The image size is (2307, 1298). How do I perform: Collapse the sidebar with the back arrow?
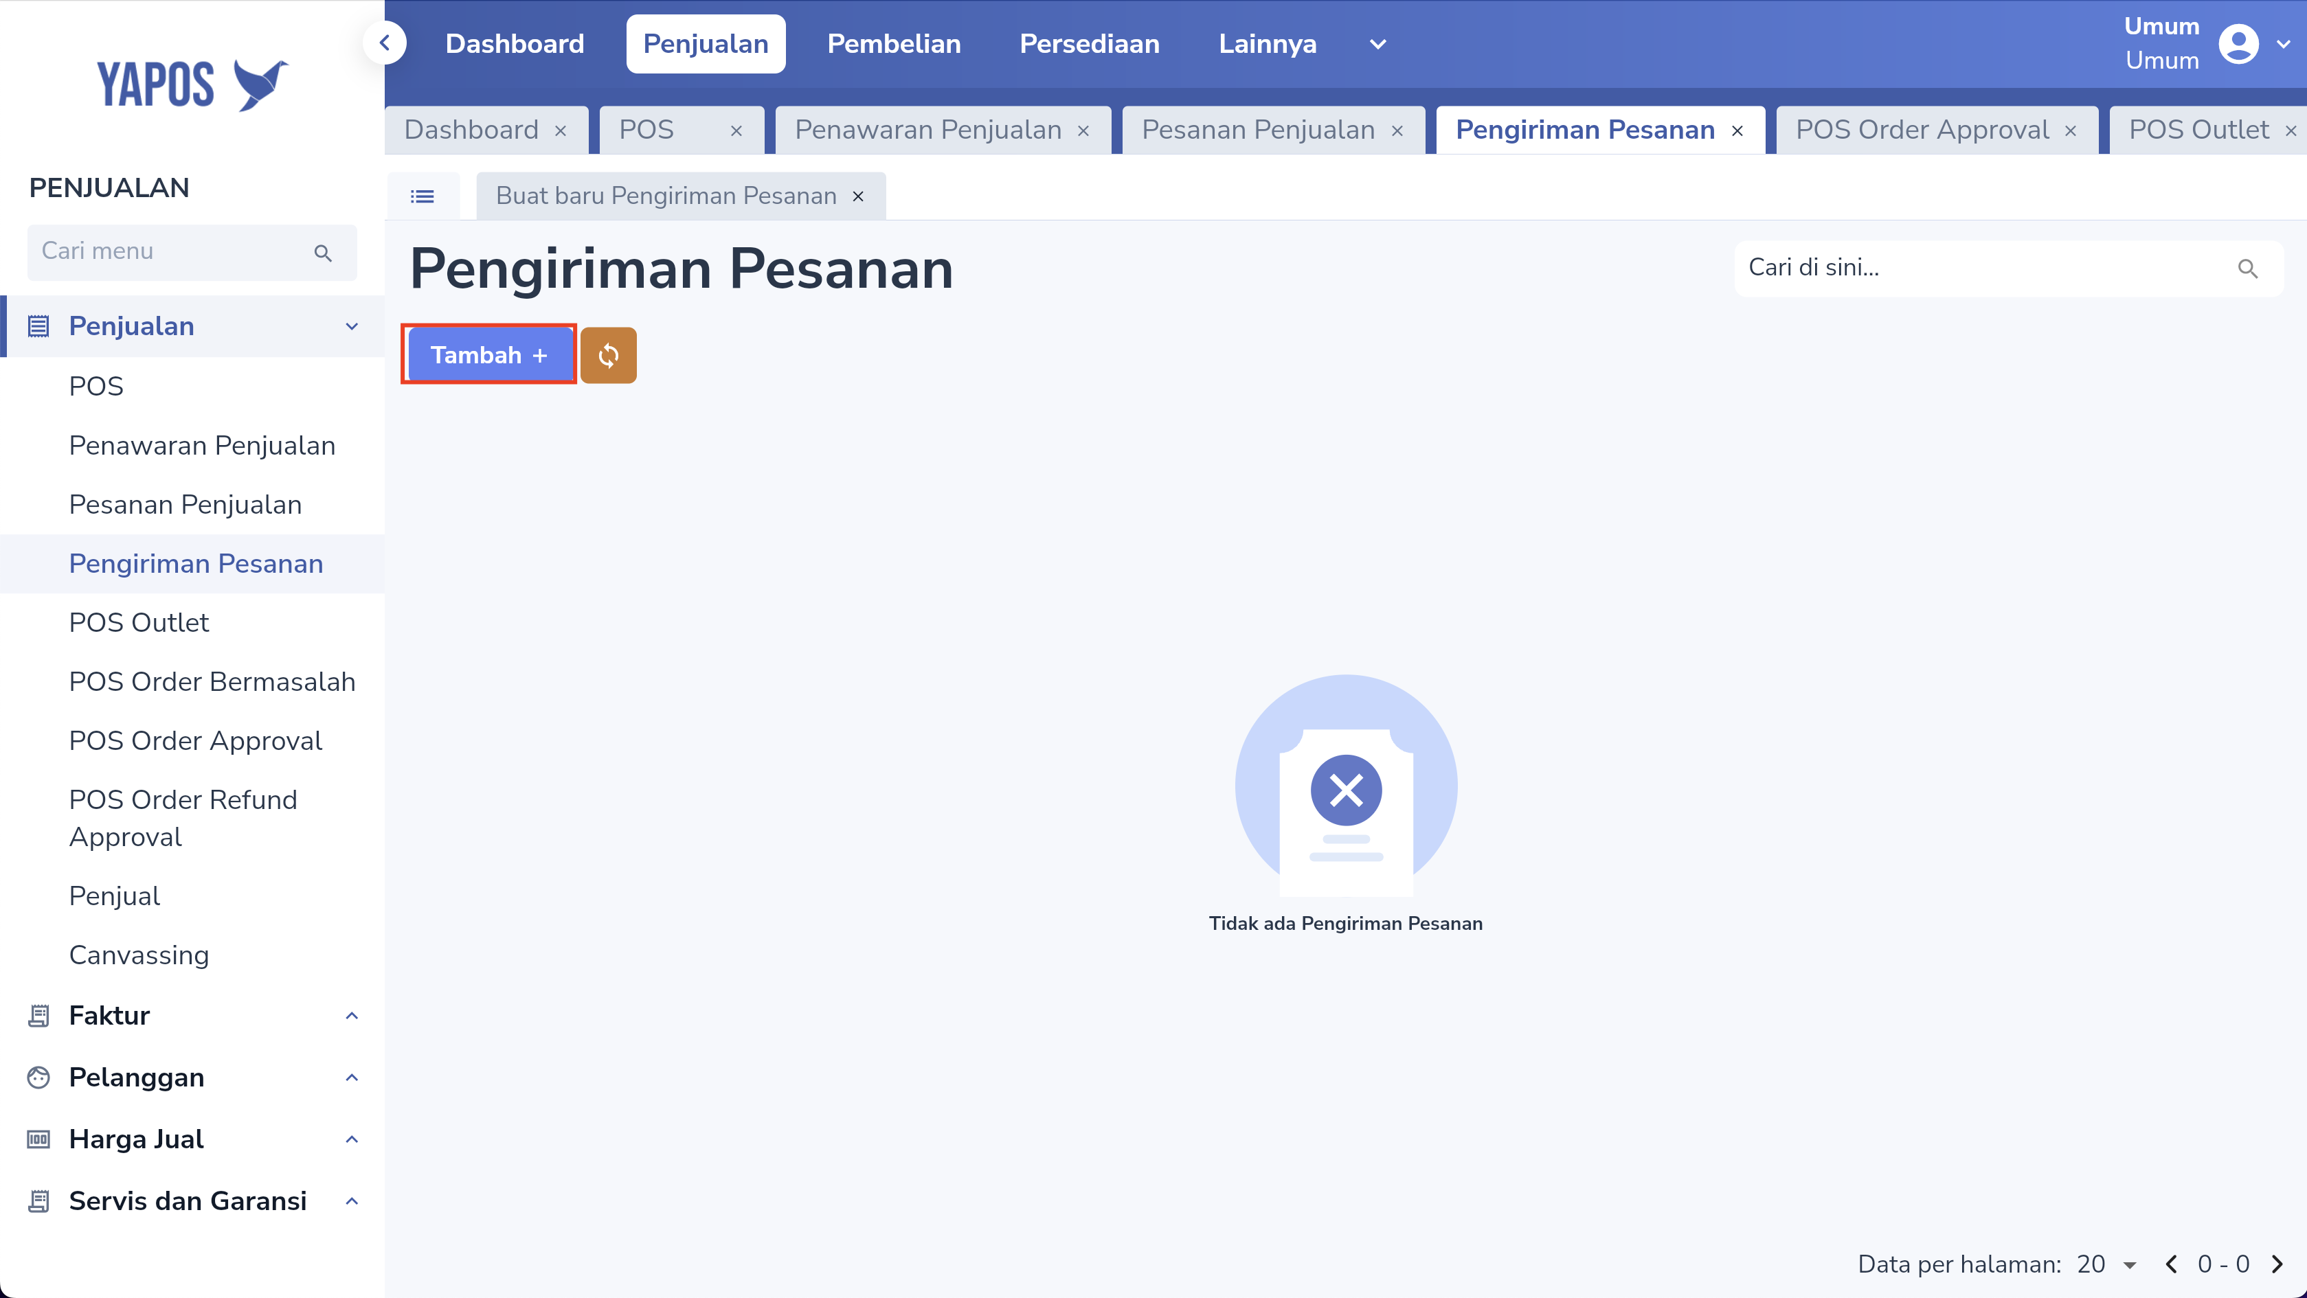click(x=384, y=42)
